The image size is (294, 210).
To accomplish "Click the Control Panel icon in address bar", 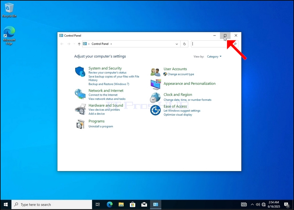I will [85, 44].
